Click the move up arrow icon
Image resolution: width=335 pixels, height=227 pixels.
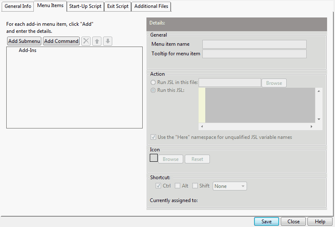(x=97, y=41)
